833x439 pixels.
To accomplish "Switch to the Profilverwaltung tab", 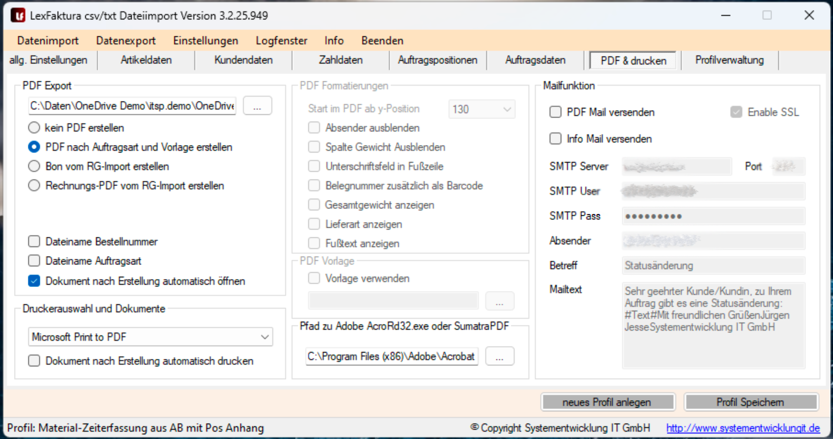I will point(729,60).
